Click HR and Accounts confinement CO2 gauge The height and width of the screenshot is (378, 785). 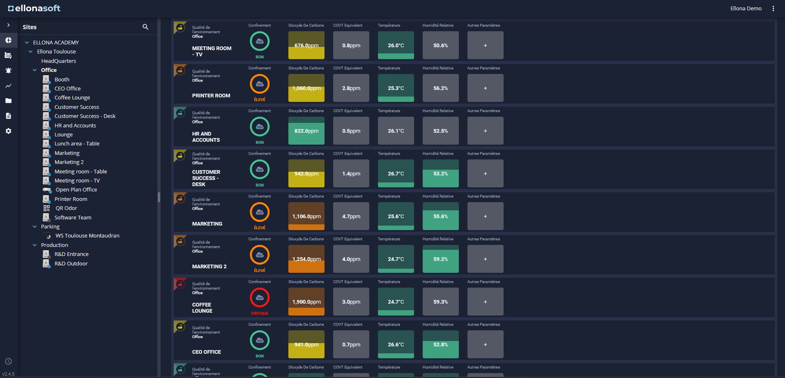[x=260, y=127]
